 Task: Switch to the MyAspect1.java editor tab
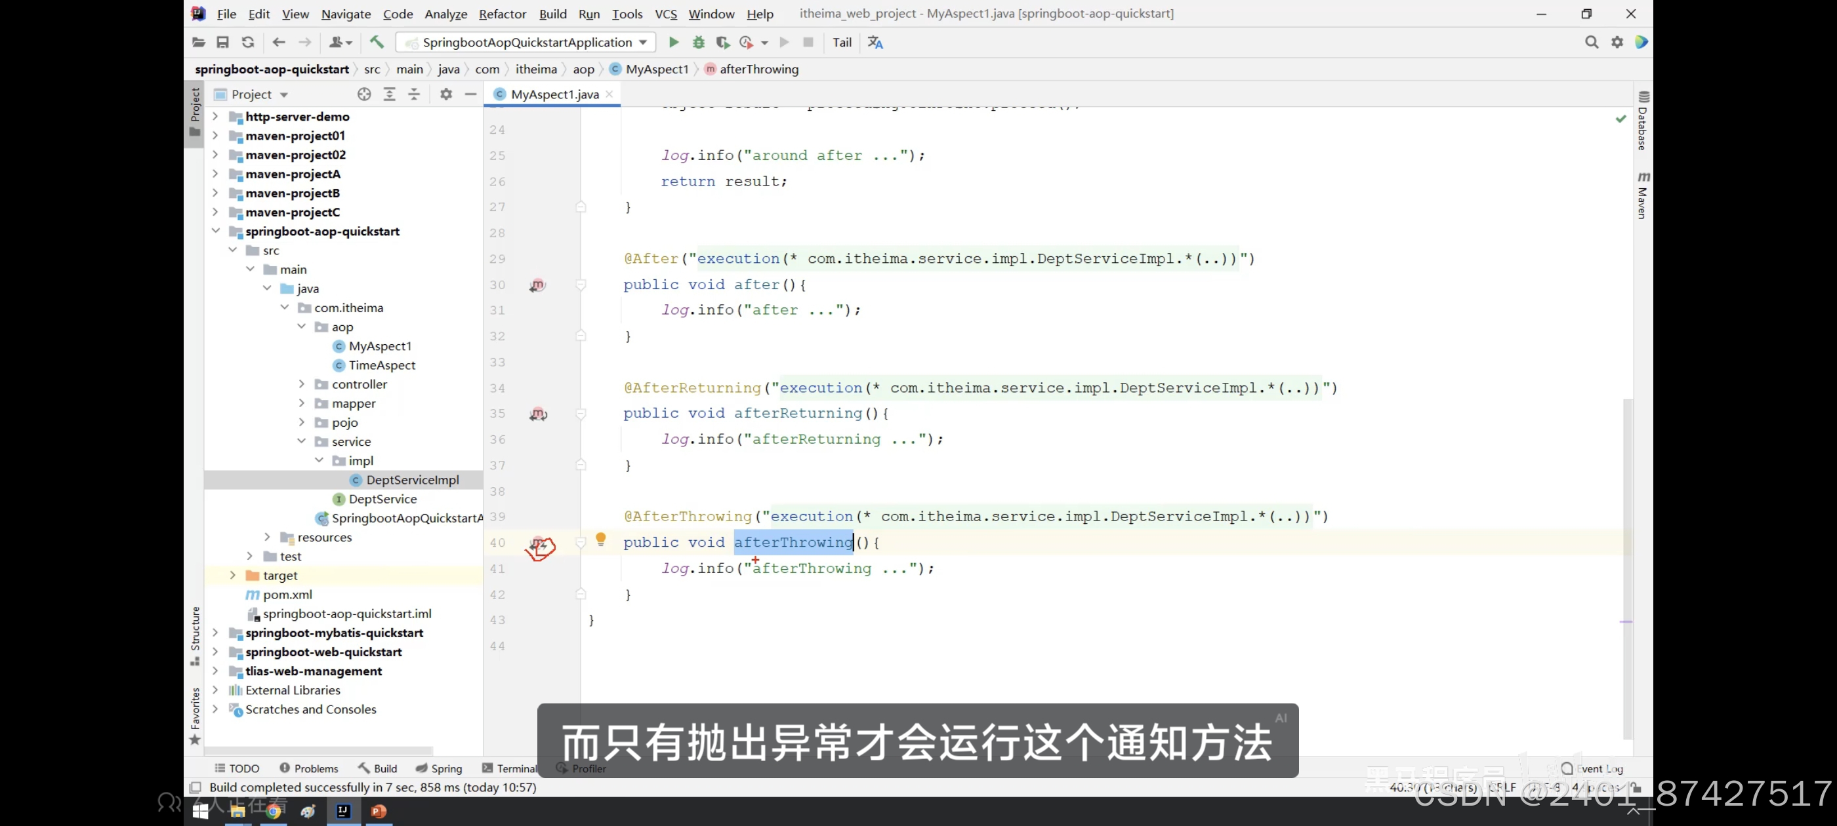554,94
